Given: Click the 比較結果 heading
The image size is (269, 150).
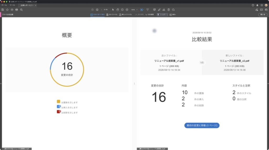Looking at the screenshot, I should (x=202, y=39).
